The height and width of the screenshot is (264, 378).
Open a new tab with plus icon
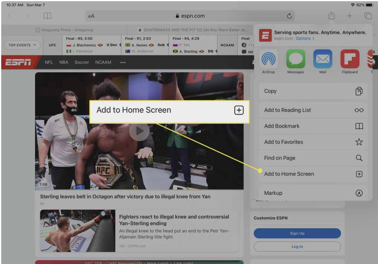[x=349, y=16]
